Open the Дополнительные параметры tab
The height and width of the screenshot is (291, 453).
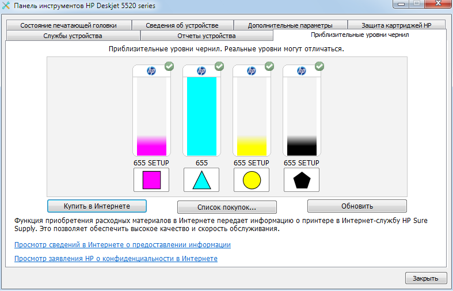point(290,25)
